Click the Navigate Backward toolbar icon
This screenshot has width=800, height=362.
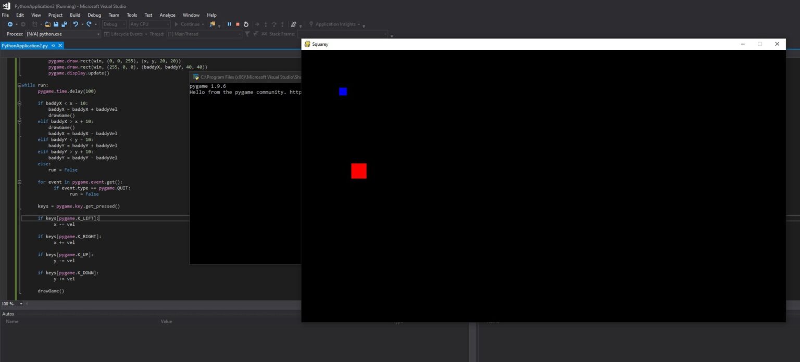click(10, 24)
